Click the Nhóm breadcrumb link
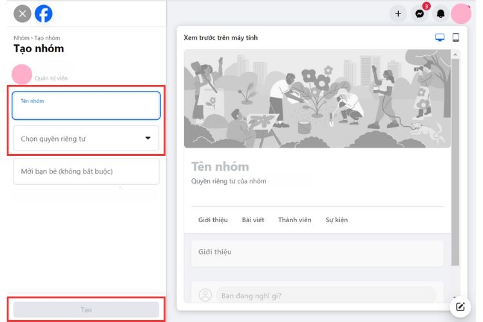483x322 pixels. point(21,38)
